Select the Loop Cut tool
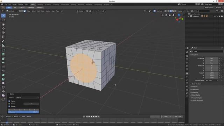The image size is (224, 126). 3,67
